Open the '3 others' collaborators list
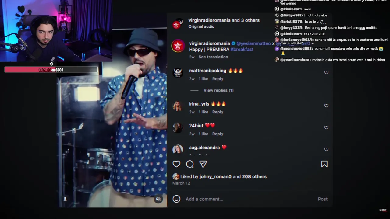Screen dimensions: 390x219 [x=250, y=20]
